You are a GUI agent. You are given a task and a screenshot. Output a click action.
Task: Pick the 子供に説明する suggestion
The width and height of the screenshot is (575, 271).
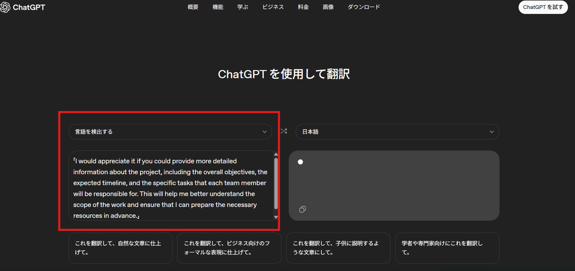coord(338,248)
